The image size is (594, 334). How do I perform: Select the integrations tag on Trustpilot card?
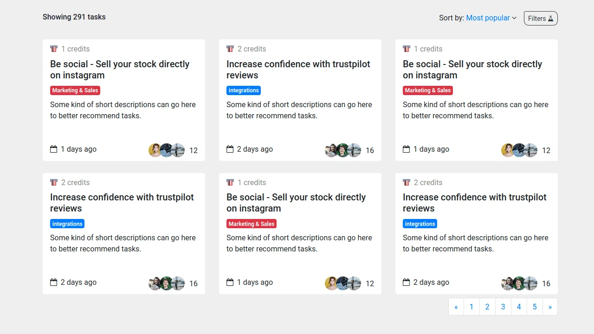[x=244, y=90]
